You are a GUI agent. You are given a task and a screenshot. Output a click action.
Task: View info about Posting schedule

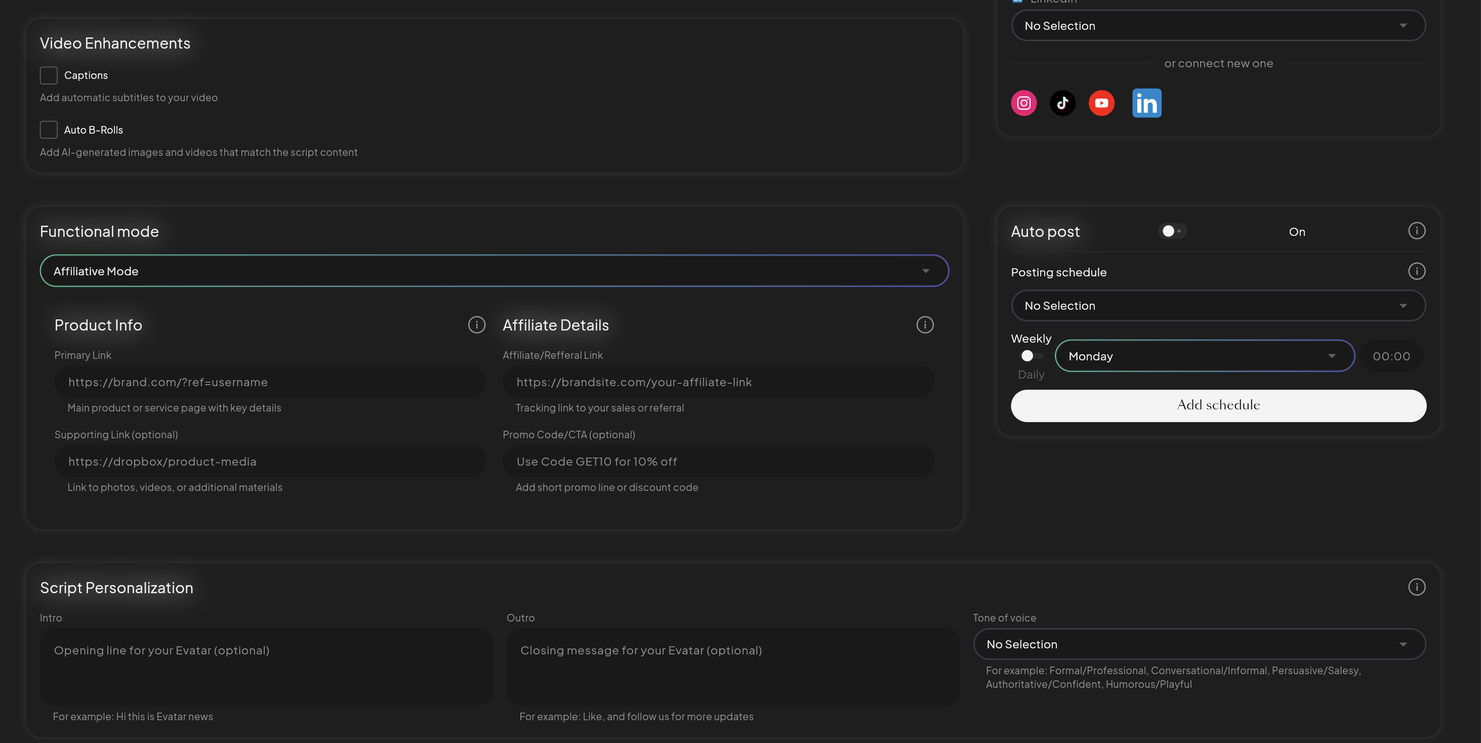[1417, 271]
